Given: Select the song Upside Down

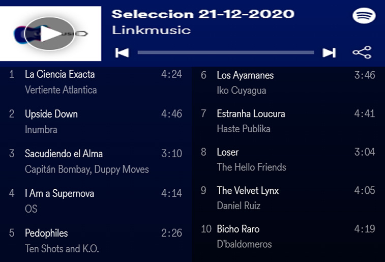Looking at the screenshot, I should tap(51, 114).
